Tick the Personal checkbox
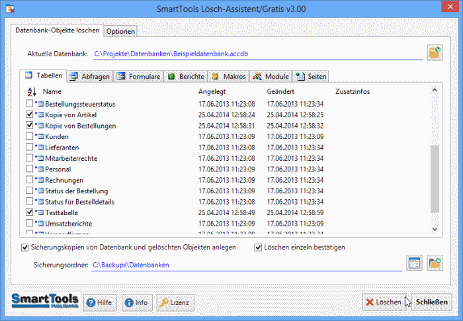This screenshot has height=321, width=463. [x=29, y=169]
